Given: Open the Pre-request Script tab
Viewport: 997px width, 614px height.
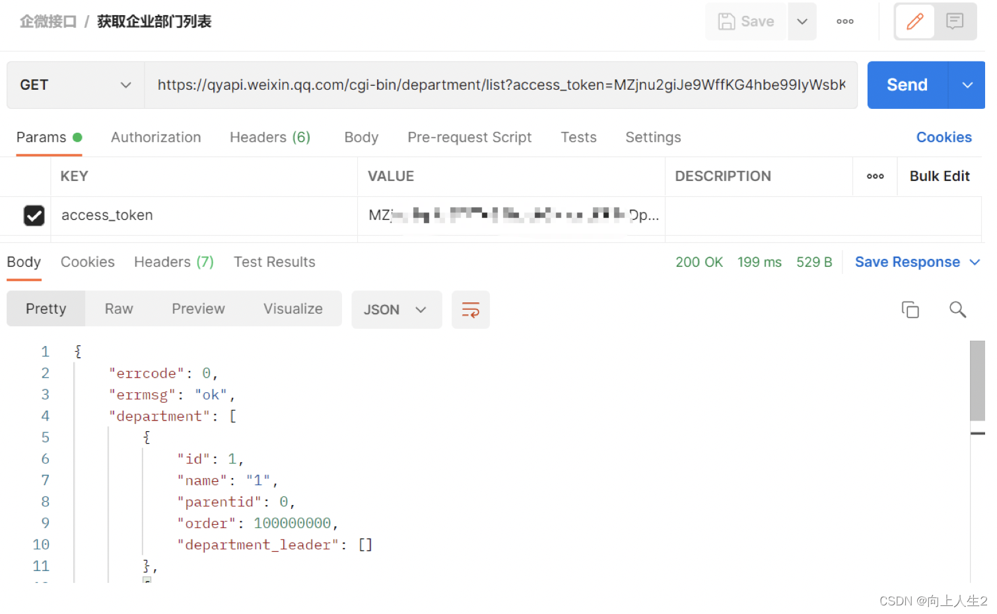Looking at the screenshot, I should [469, 137].
